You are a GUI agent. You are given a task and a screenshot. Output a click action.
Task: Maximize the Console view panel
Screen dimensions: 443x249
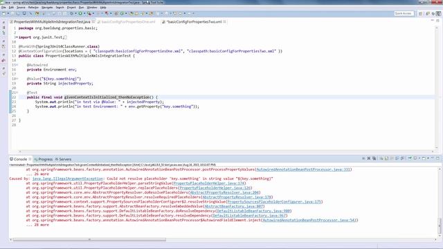coord(437,158)
